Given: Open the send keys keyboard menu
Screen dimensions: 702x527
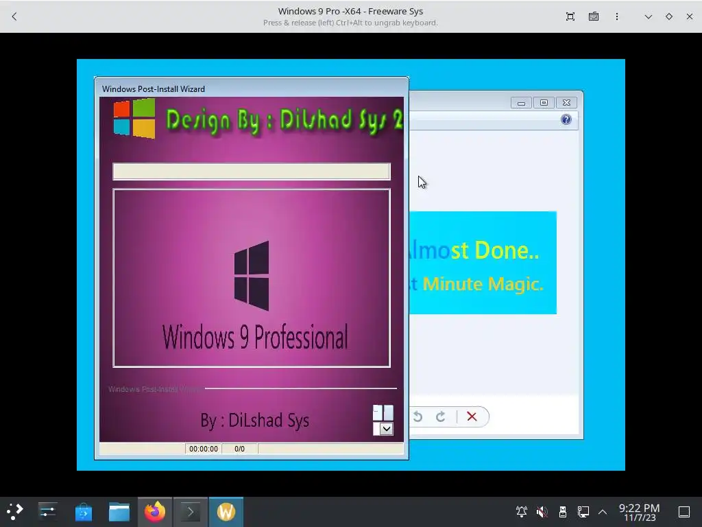Looking at the screenshot, I should [x=594, y=16].
